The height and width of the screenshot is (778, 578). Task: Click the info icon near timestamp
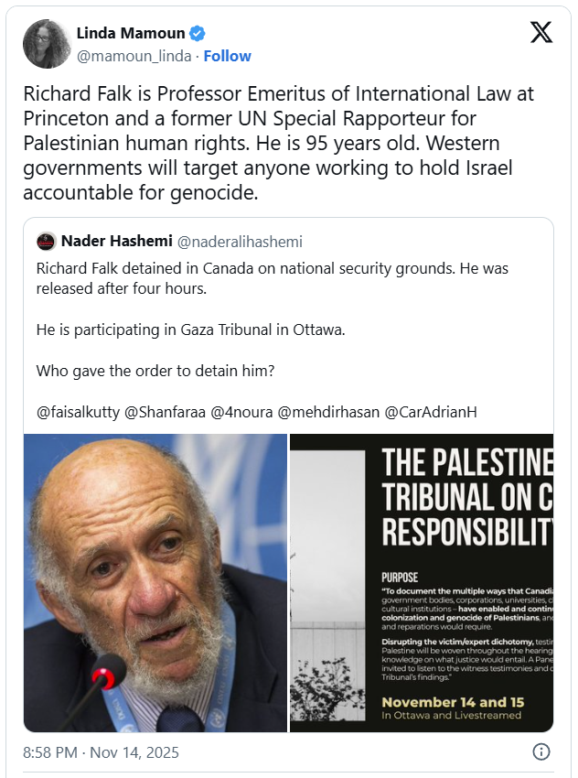[x=541, y=752]
